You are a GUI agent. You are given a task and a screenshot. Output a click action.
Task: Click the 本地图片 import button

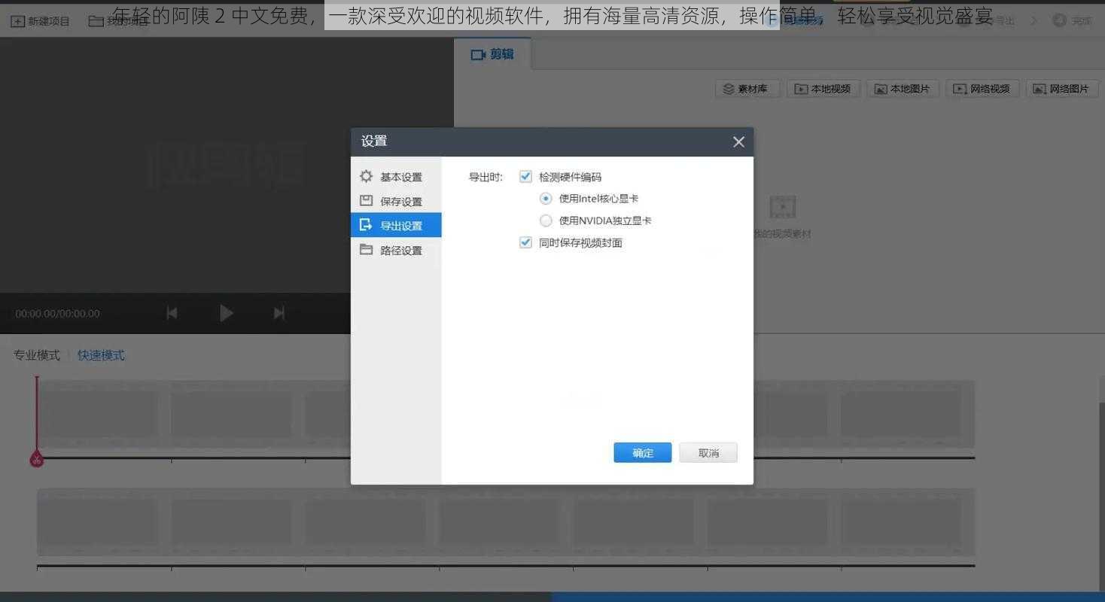tap(903, 89)
